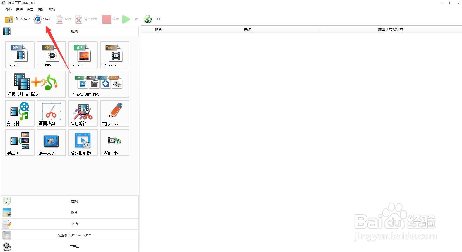Launch 视频合并 & 混流 tool
Screen dimensions: 462x252
pos(35,84)
